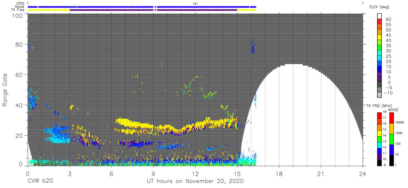Click the 1000 label on NOISE colorbar
The width and height of the screenshot is (408, 188).
tap(398, 133)
